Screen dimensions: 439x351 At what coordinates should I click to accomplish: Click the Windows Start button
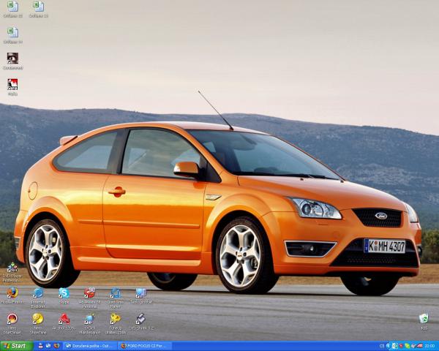click(15, 346)
